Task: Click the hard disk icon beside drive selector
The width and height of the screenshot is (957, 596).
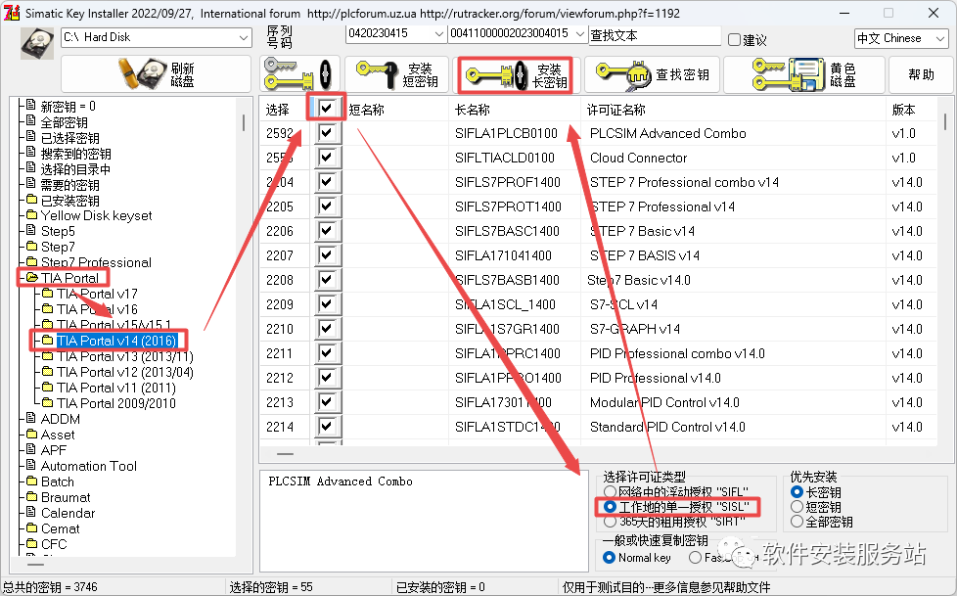Action: pos(36,43)
